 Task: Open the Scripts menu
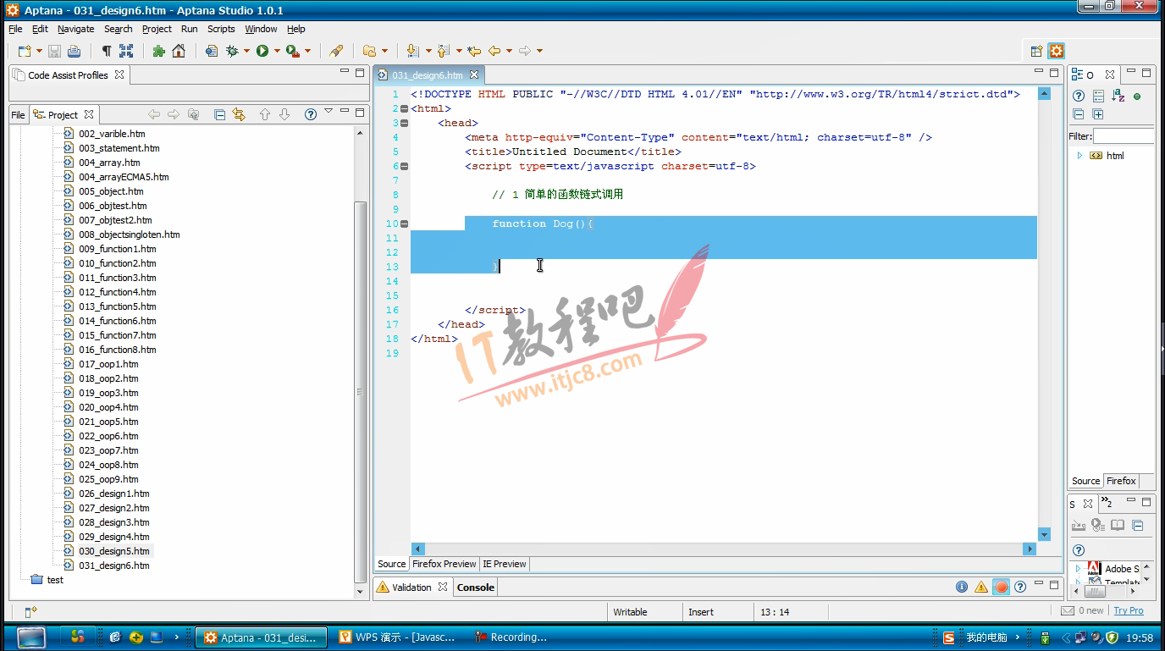tap(221, 29)
